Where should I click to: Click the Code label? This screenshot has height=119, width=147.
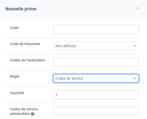click(x=14, y=28)
